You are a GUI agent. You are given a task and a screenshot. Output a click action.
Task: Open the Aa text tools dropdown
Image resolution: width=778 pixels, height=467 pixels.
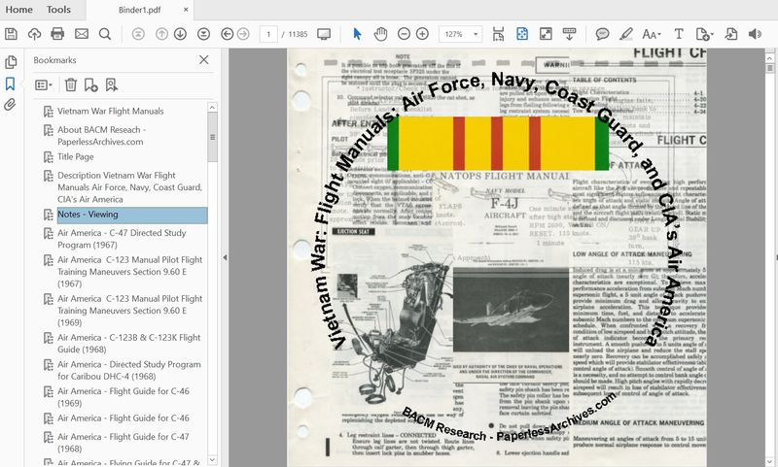click(x=651, y=34)
